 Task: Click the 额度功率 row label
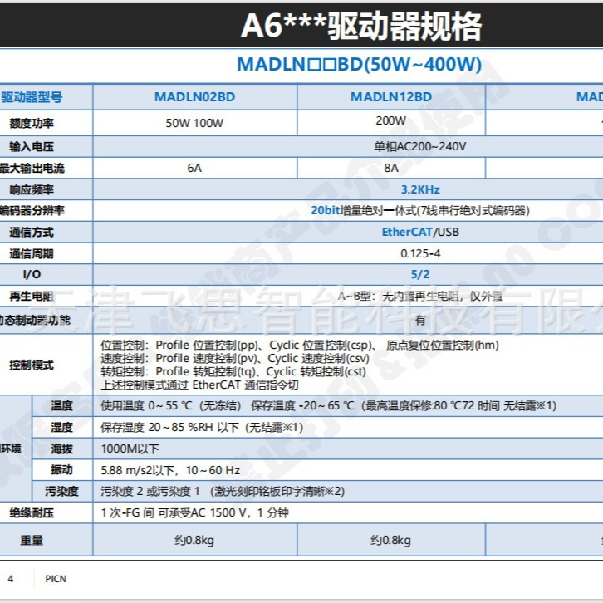(32, 124)
